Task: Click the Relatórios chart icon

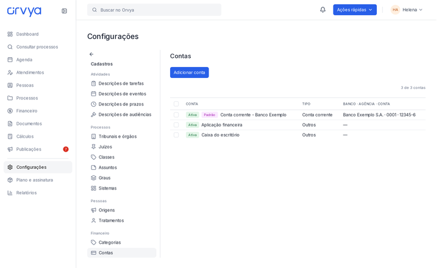Action: pyautogui.click(x=10, y=192)
